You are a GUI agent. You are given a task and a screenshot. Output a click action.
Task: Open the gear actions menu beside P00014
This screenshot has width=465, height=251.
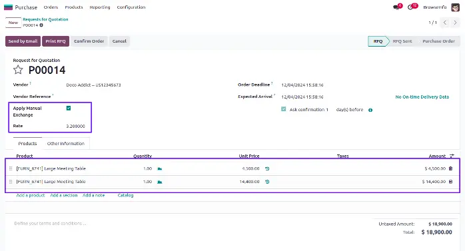(41, 25)
